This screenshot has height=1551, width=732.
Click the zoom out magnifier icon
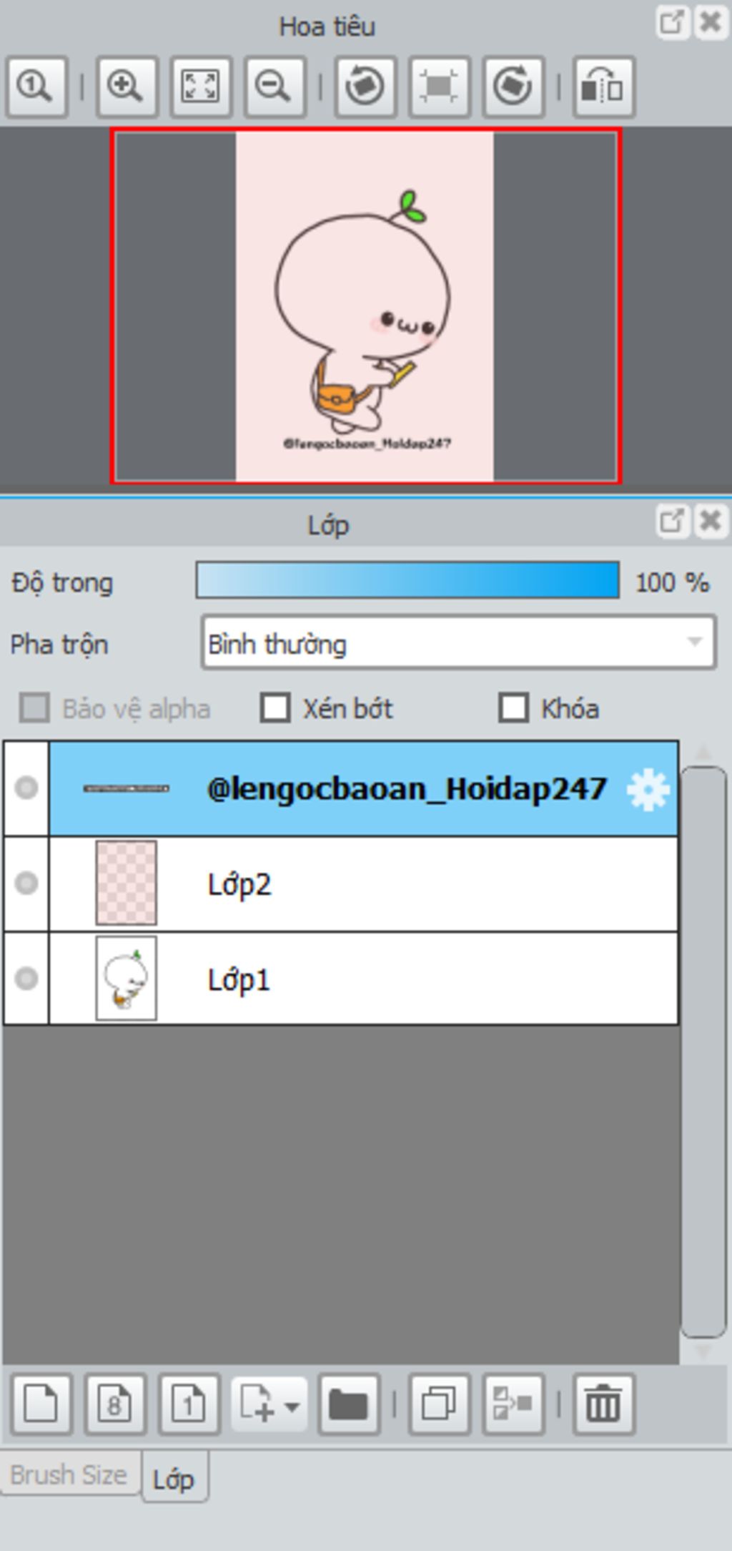pos(274,87)
